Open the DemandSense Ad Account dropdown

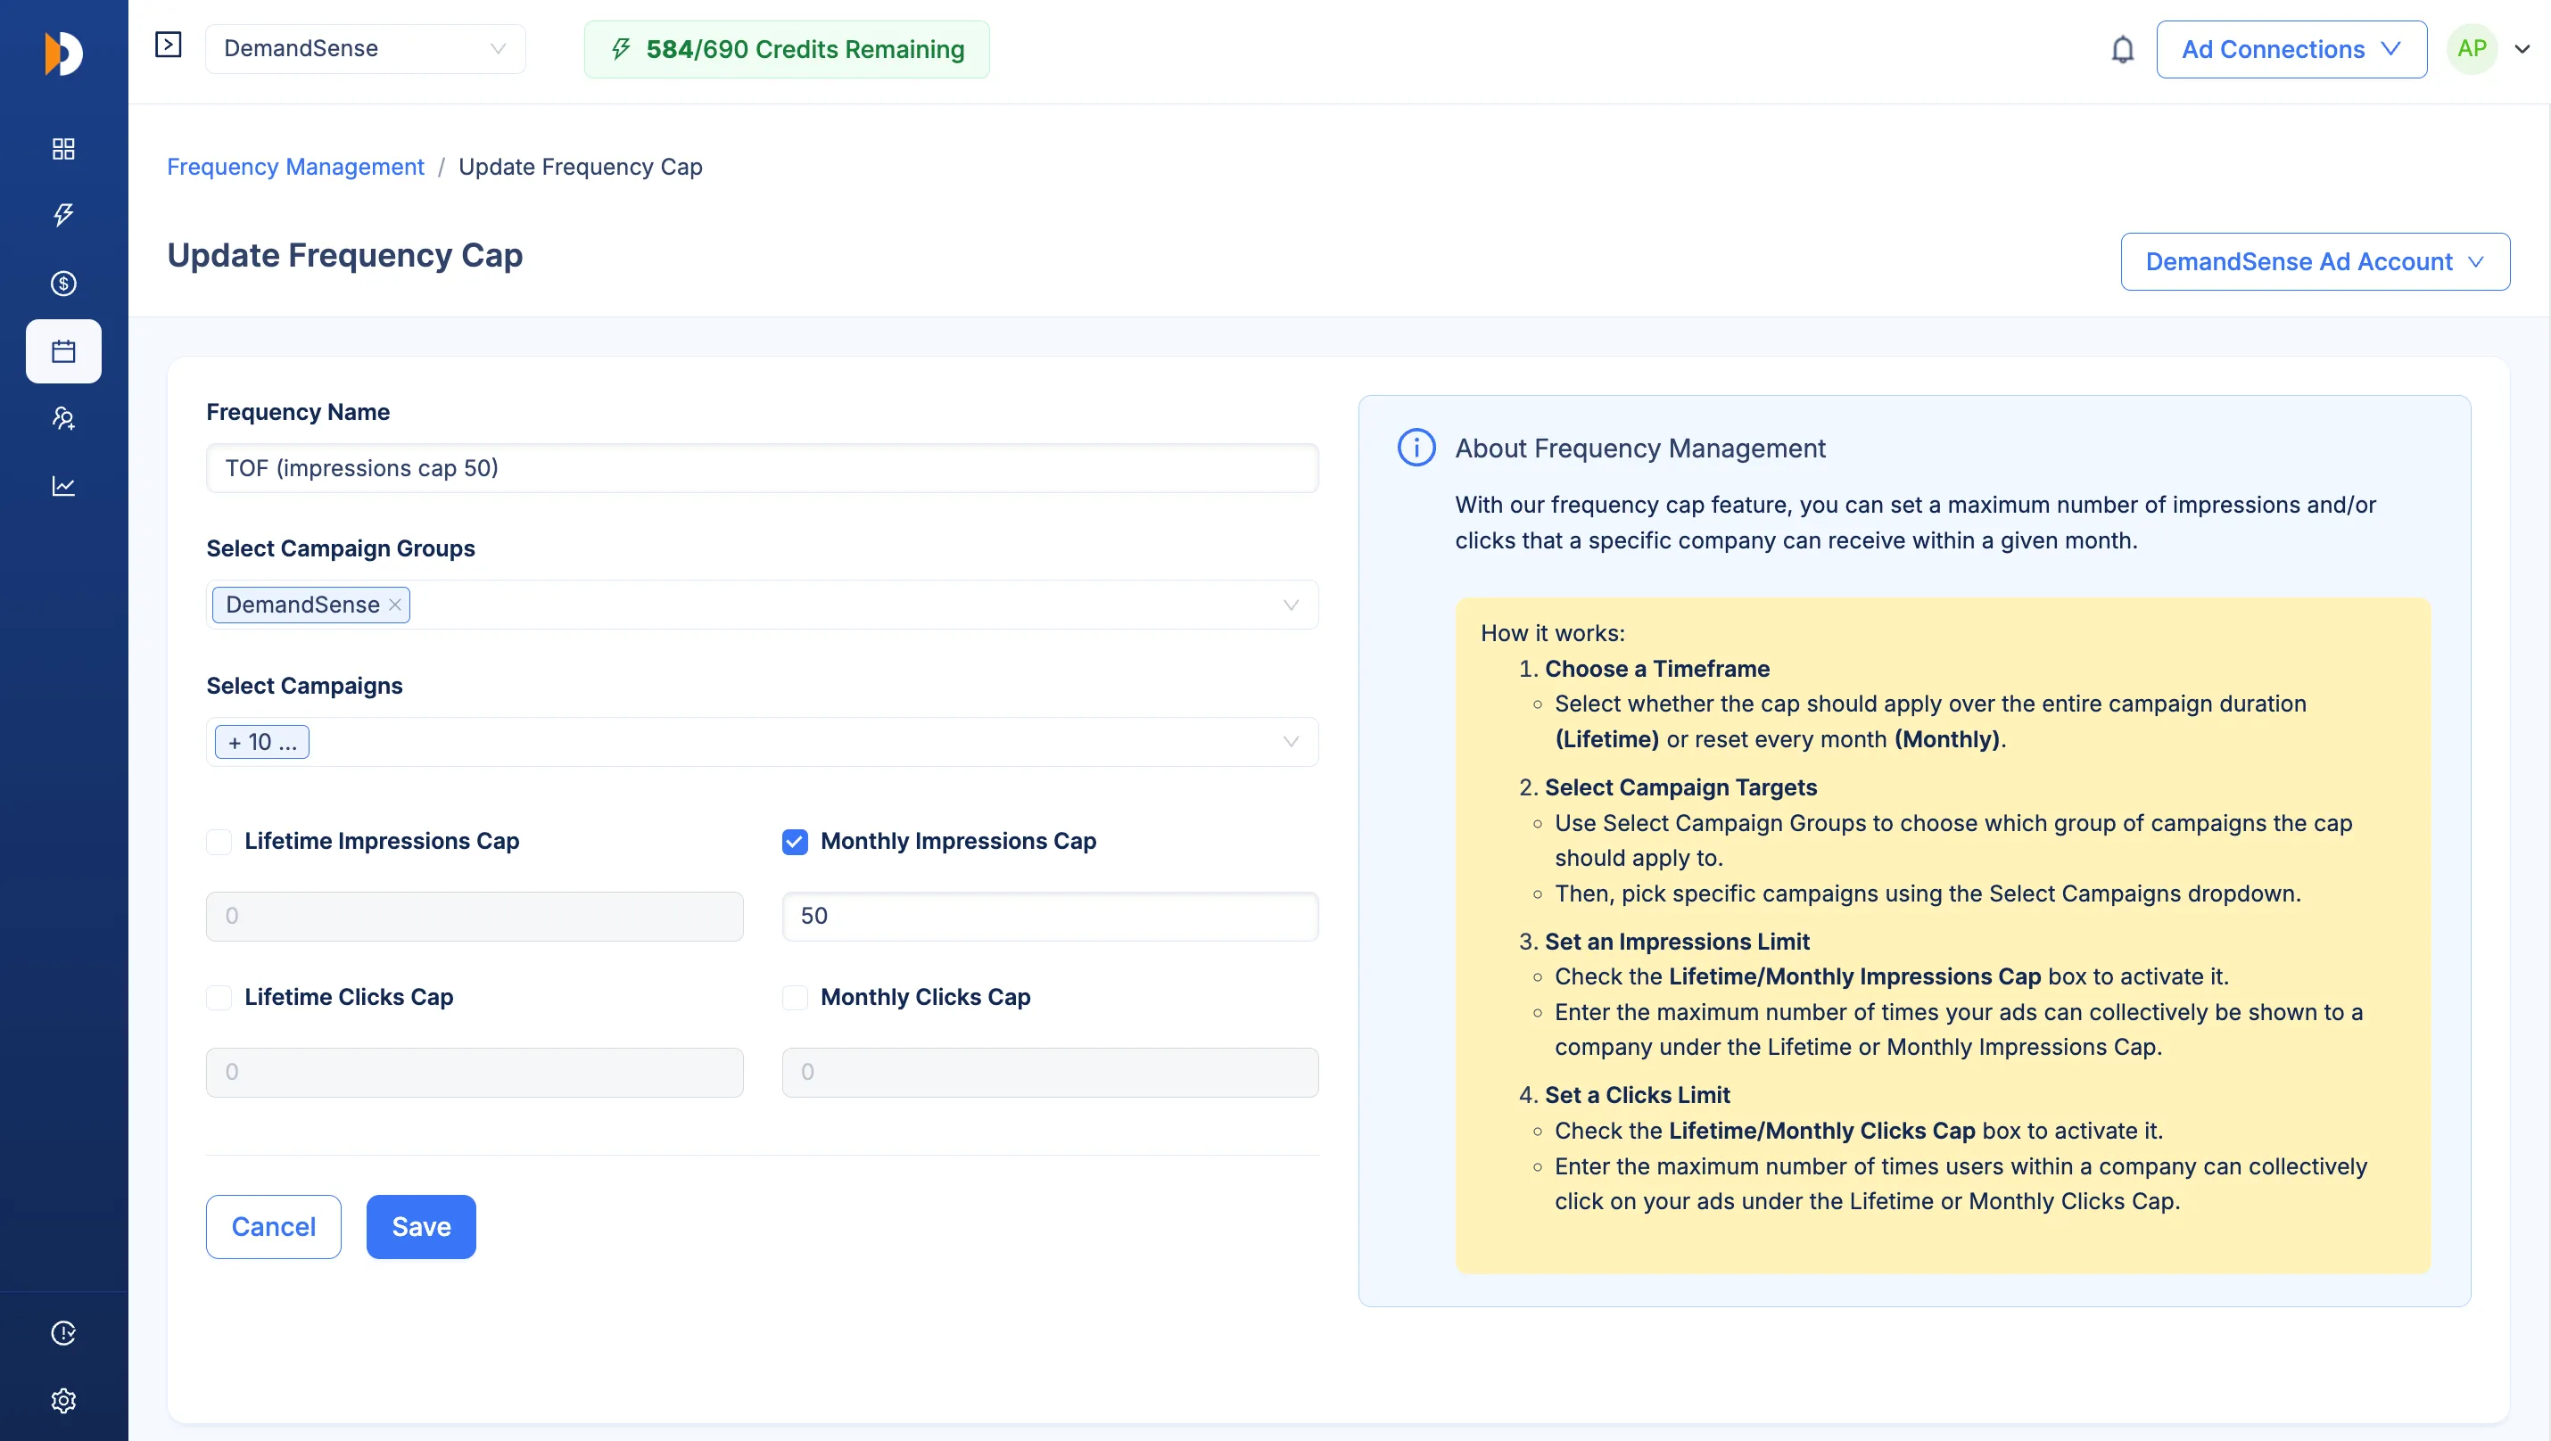pos(2315,261)
